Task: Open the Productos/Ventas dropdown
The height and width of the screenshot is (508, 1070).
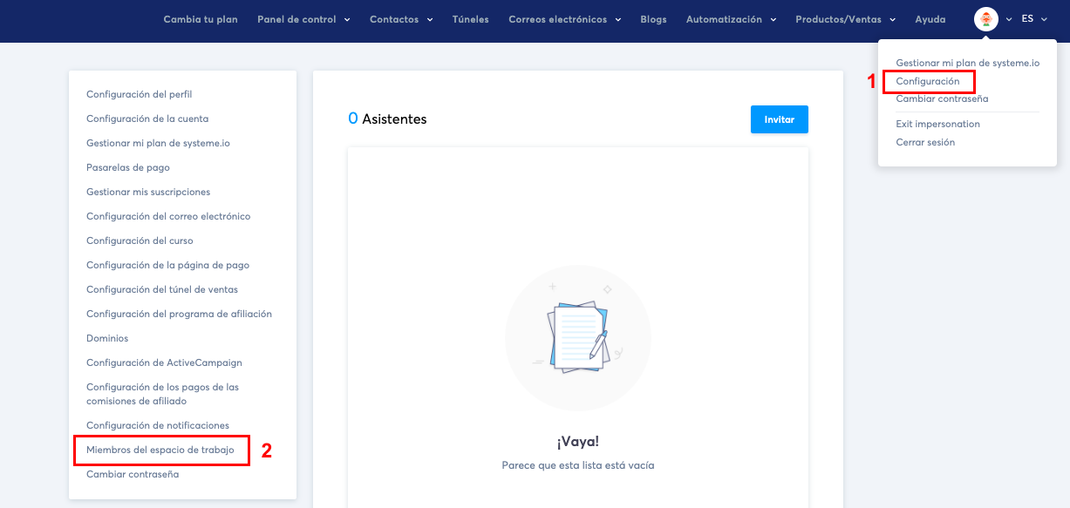Action: point(845,18)
